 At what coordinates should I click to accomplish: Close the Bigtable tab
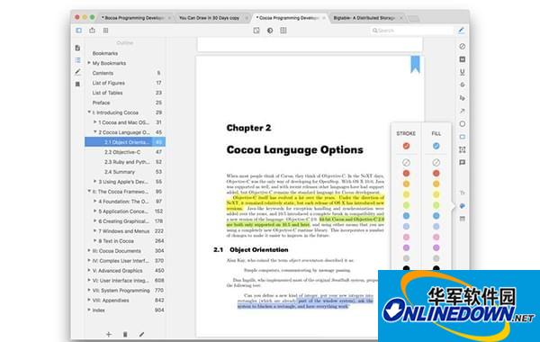click(401, 18)
